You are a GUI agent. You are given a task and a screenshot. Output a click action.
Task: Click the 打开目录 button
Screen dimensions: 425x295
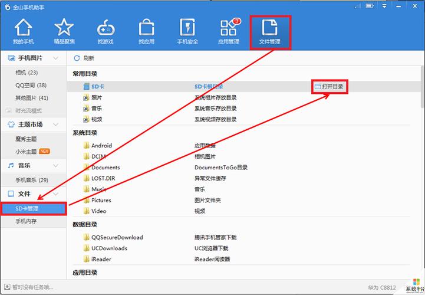(329, 87)
